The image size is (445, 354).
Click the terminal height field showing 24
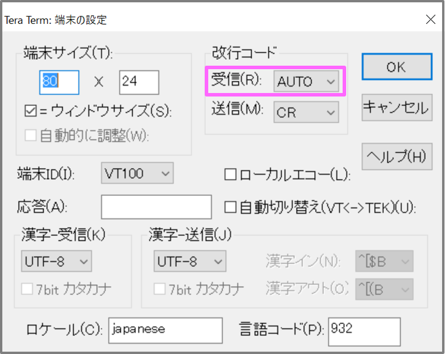coord(139,83)
